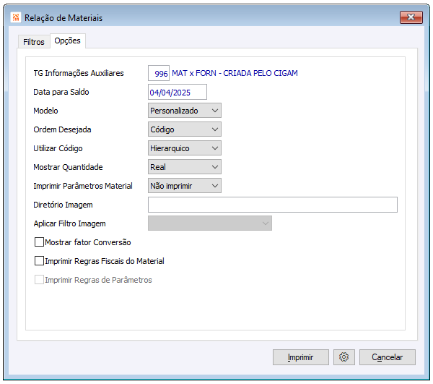433x384 pixels.
Task: Click the Data para Saldo date field
Action: [x=178, y=92]
